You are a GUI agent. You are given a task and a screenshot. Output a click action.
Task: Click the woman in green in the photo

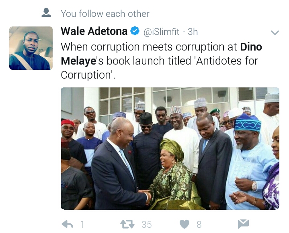(174, 175)
